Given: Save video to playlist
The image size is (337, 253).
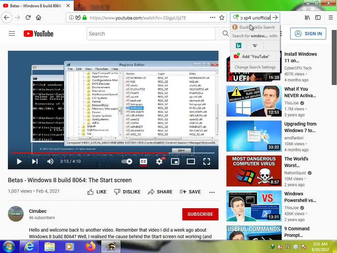Looking at the screenshot, I should pos(190,192).
